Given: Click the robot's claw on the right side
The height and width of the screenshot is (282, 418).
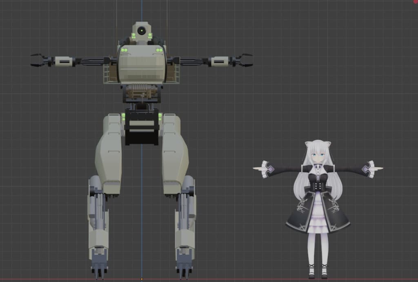Looking at the screenshot, I should (245, 60).
